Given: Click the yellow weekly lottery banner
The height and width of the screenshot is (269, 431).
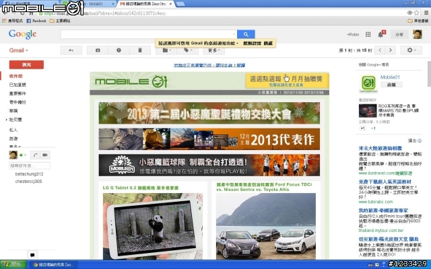Looking at the screenshot, I should click(288, 81).
